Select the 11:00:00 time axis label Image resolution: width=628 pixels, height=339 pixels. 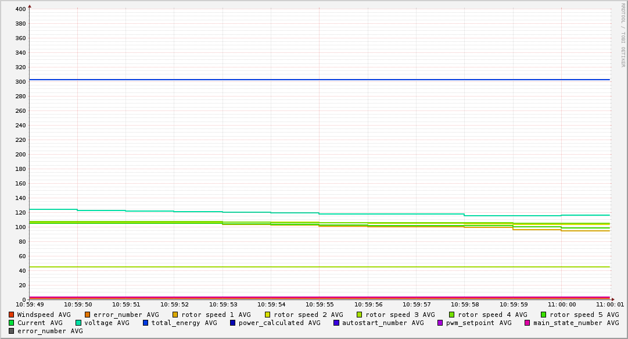[561, 304]
